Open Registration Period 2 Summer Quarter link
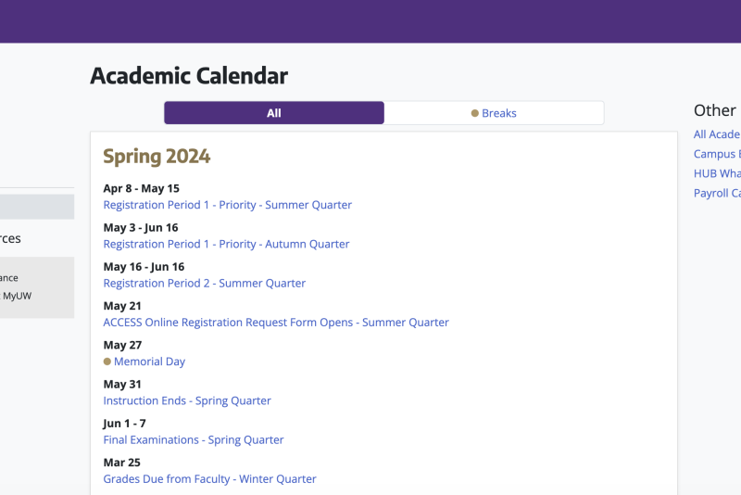741x495 pixels. pos(205,284)
